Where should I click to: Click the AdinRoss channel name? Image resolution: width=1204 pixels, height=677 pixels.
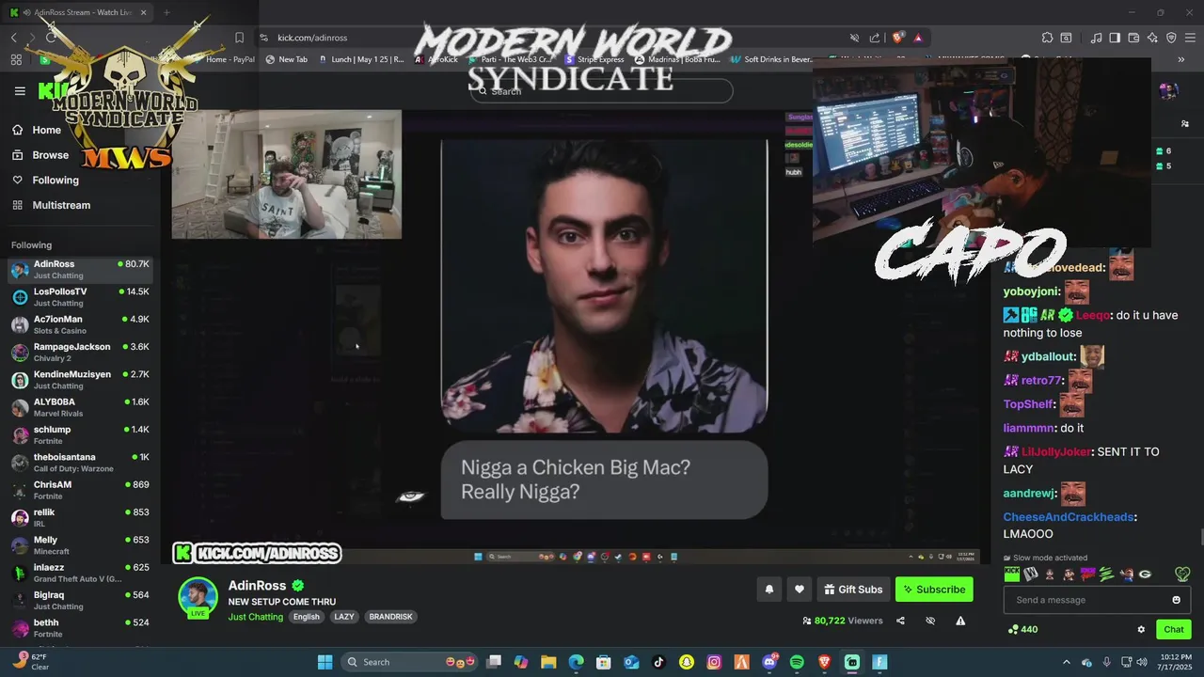click(x=259, y=586)
